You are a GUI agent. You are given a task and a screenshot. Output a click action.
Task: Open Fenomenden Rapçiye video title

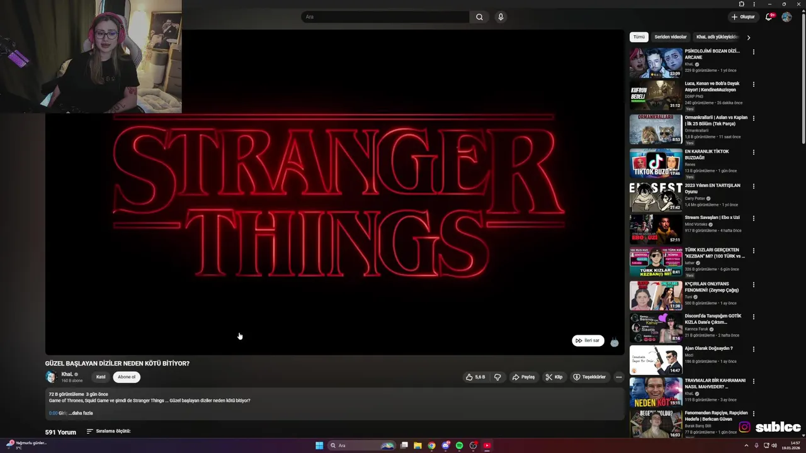pos(716,416)
